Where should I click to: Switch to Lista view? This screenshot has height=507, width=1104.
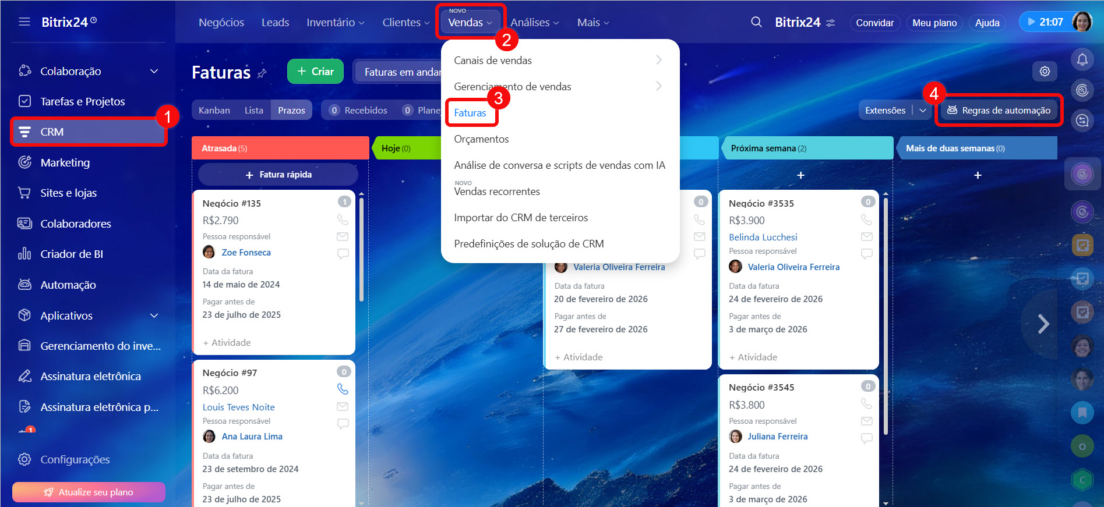(x=253, y=110)
